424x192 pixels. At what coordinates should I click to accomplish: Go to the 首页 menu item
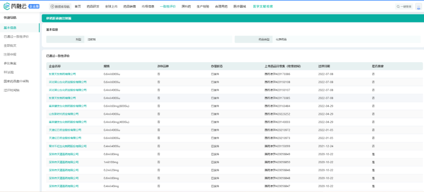78,7
